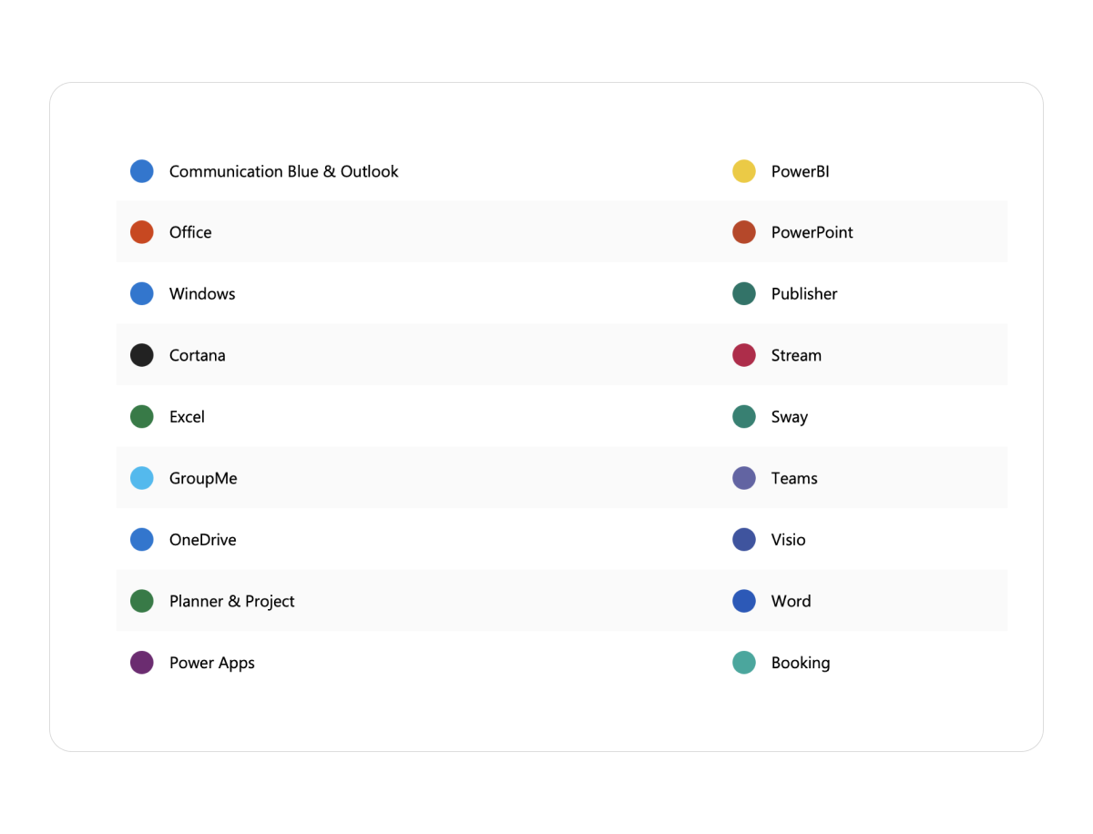Select the 'OneDrive' label
This screenshot has height=834, width=1093.
point(203,540)
